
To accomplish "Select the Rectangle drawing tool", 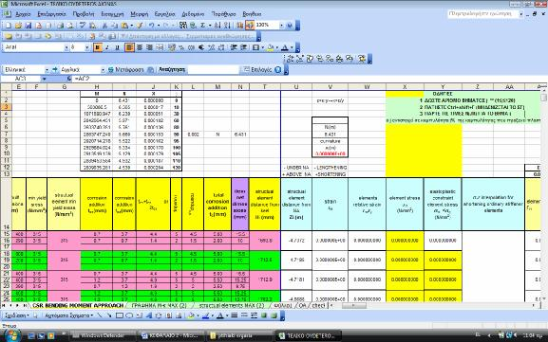I will point(119,315).
